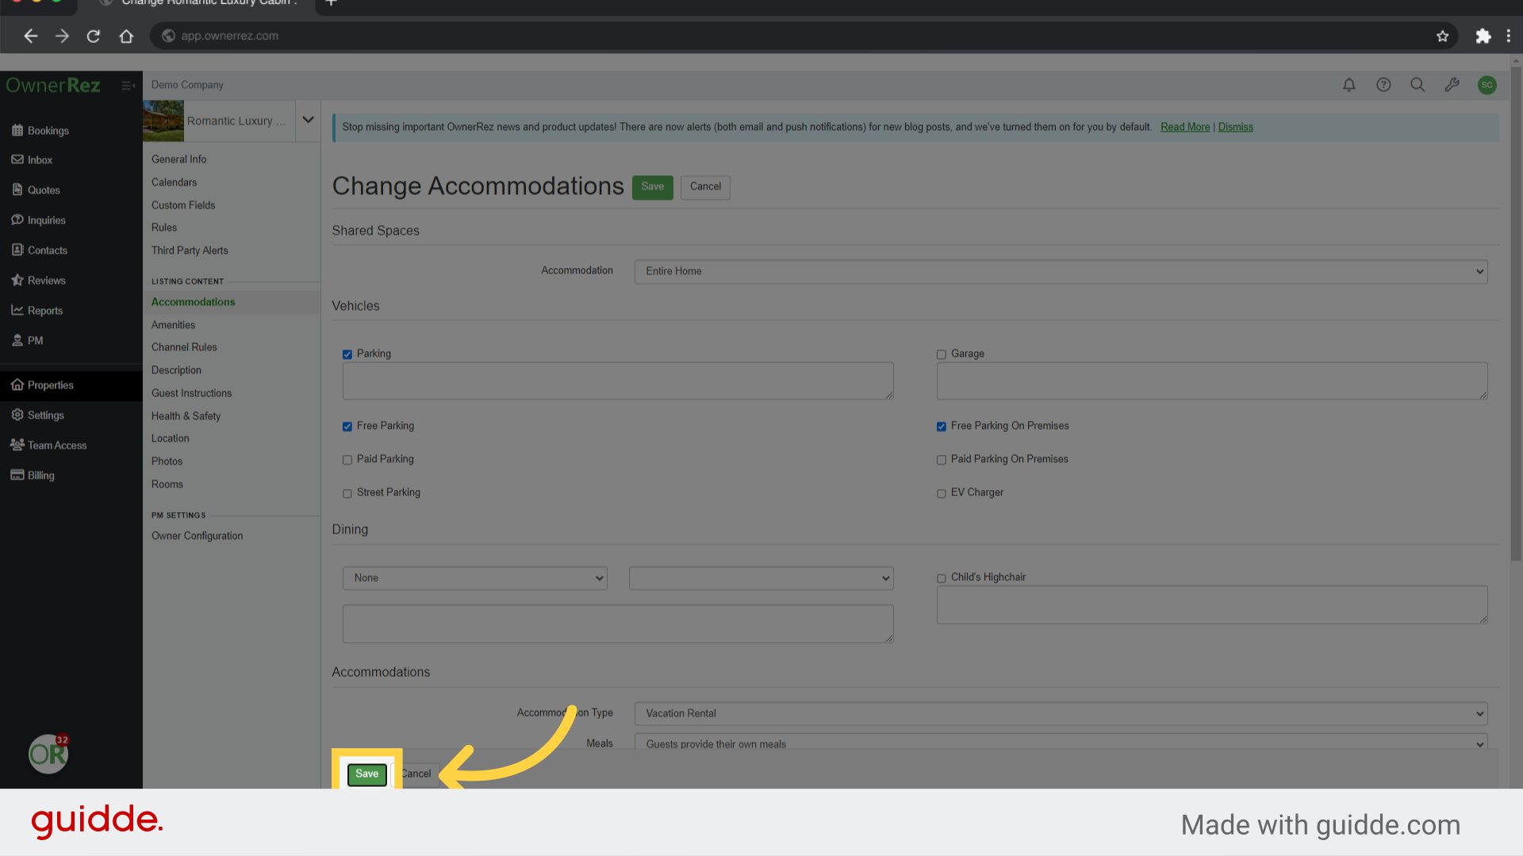Open browser extensions puzzle icon

click(x=1483, y=36)
